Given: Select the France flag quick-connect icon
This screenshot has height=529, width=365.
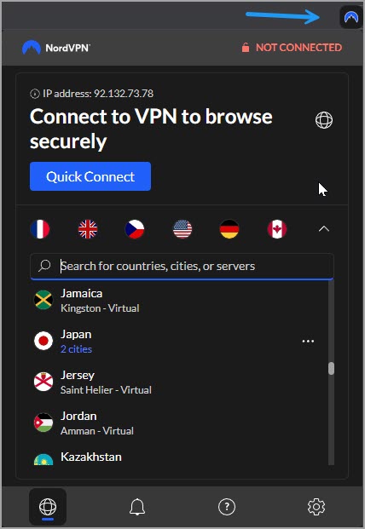Looking at the screenshot, I should (40, 229).
